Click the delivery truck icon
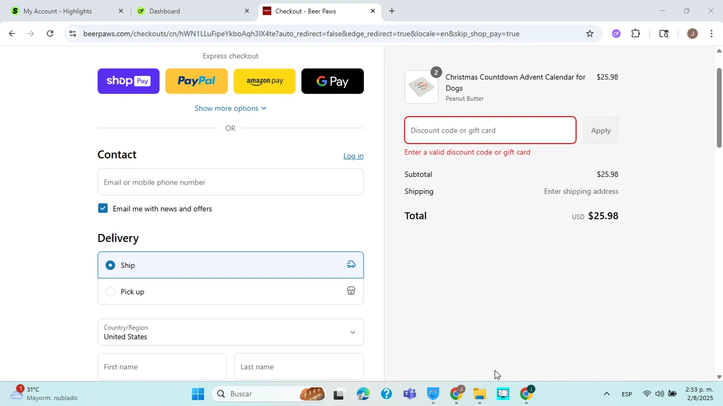Image resolution: width=723 pixels, height=406 pixels. (x=351, y=264)
